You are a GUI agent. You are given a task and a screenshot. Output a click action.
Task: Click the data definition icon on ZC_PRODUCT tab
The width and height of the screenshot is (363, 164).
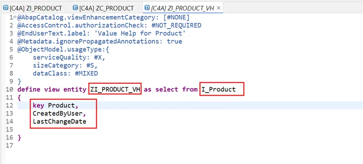pyautogui.click(x=76, y=8)
